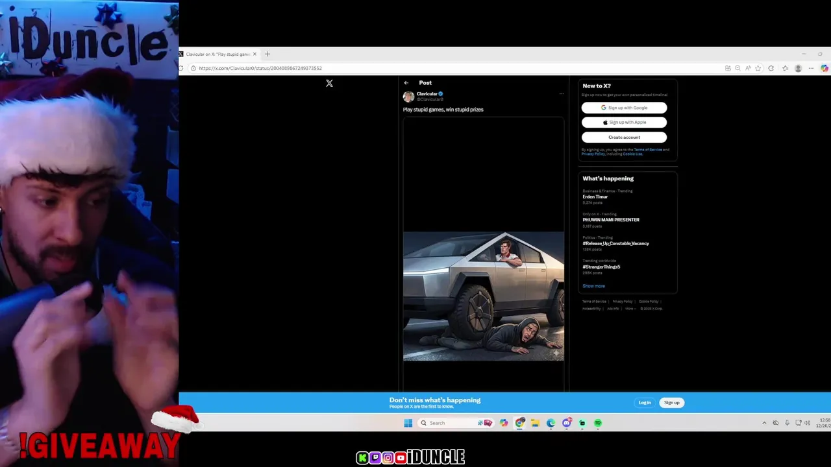Open the three-dot post options menu
Viewport: 831px width, 467px height.
(562, 94)
